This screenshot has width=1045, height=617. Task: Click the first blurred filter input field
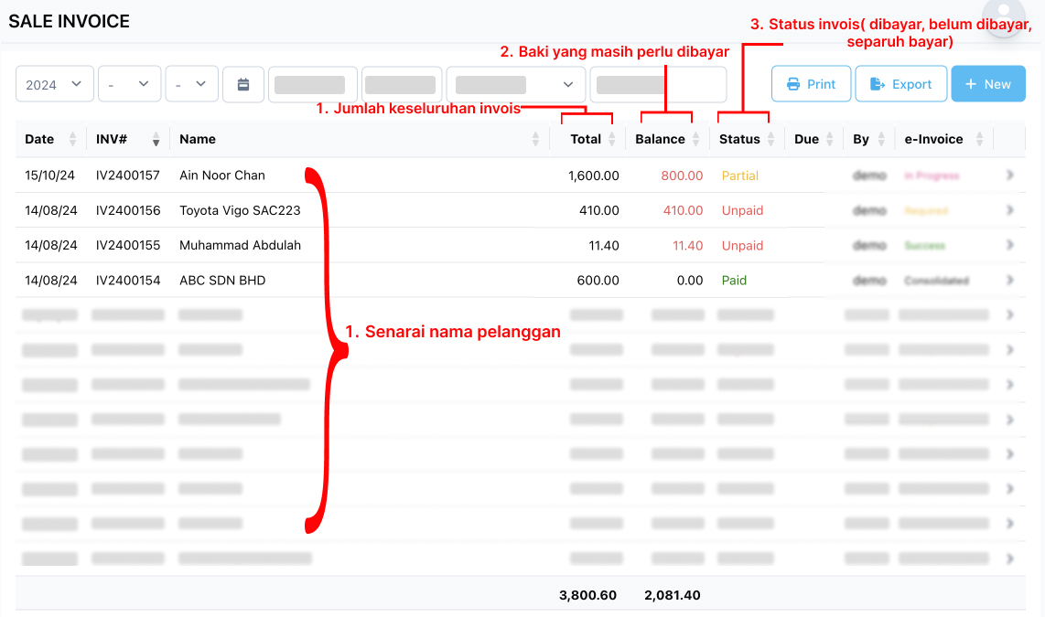tap(313, 84)
